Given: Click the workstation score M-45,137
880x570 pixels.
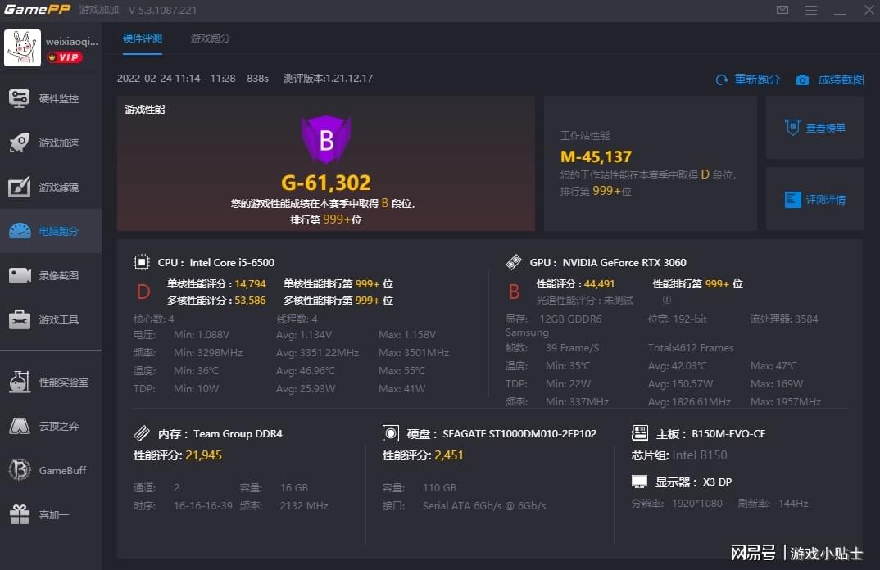Looking at the screenshot, I should coord(596,156).
